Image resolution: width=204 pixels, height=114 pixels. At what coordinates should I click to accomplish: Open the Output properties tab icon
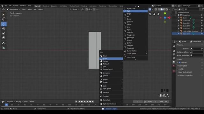(174, 54)
